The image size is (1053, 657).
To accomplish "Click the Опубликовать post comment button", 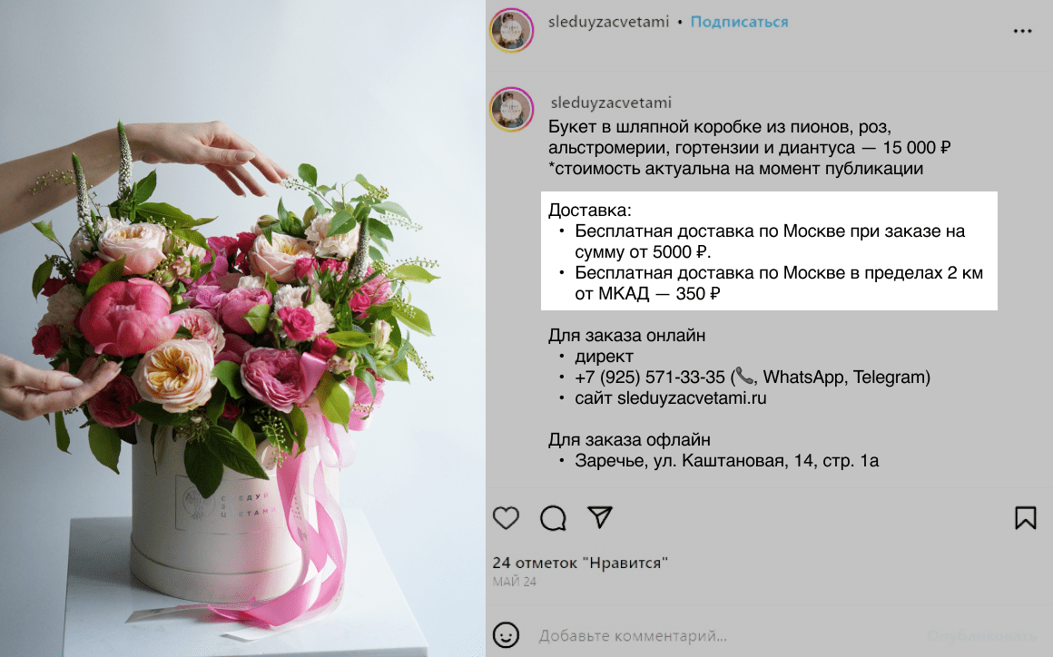I will coord(982,635).
